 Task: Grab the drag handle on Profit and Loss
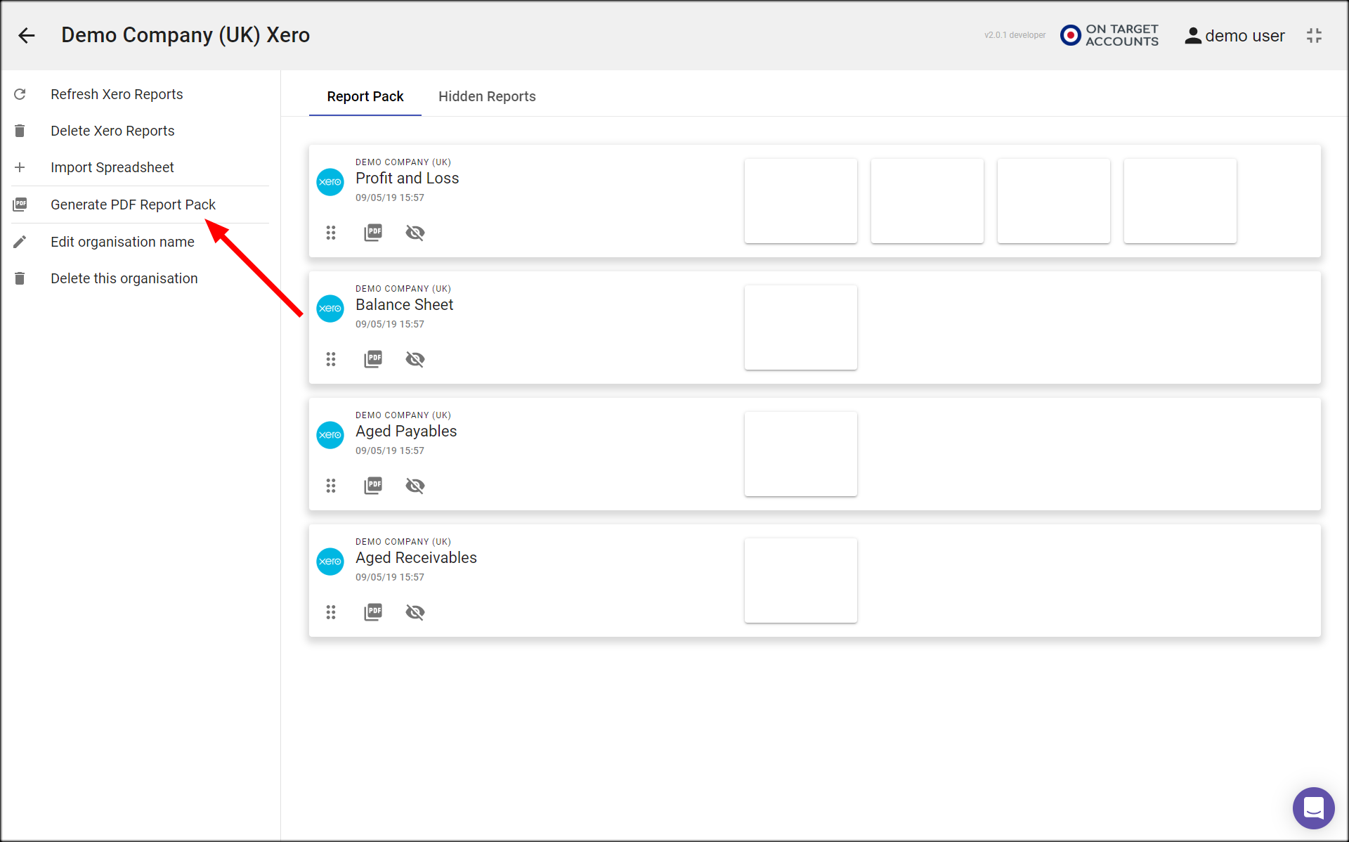click(331, 233)
